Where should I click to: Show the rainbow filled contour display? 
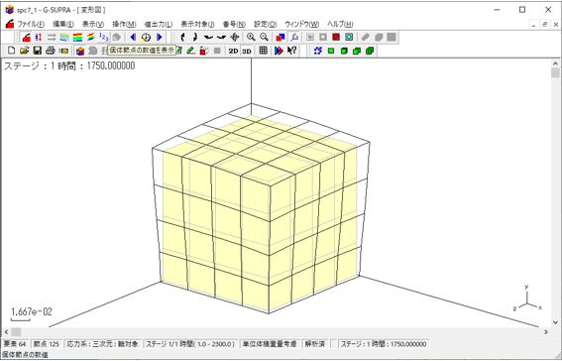(77, 38)
